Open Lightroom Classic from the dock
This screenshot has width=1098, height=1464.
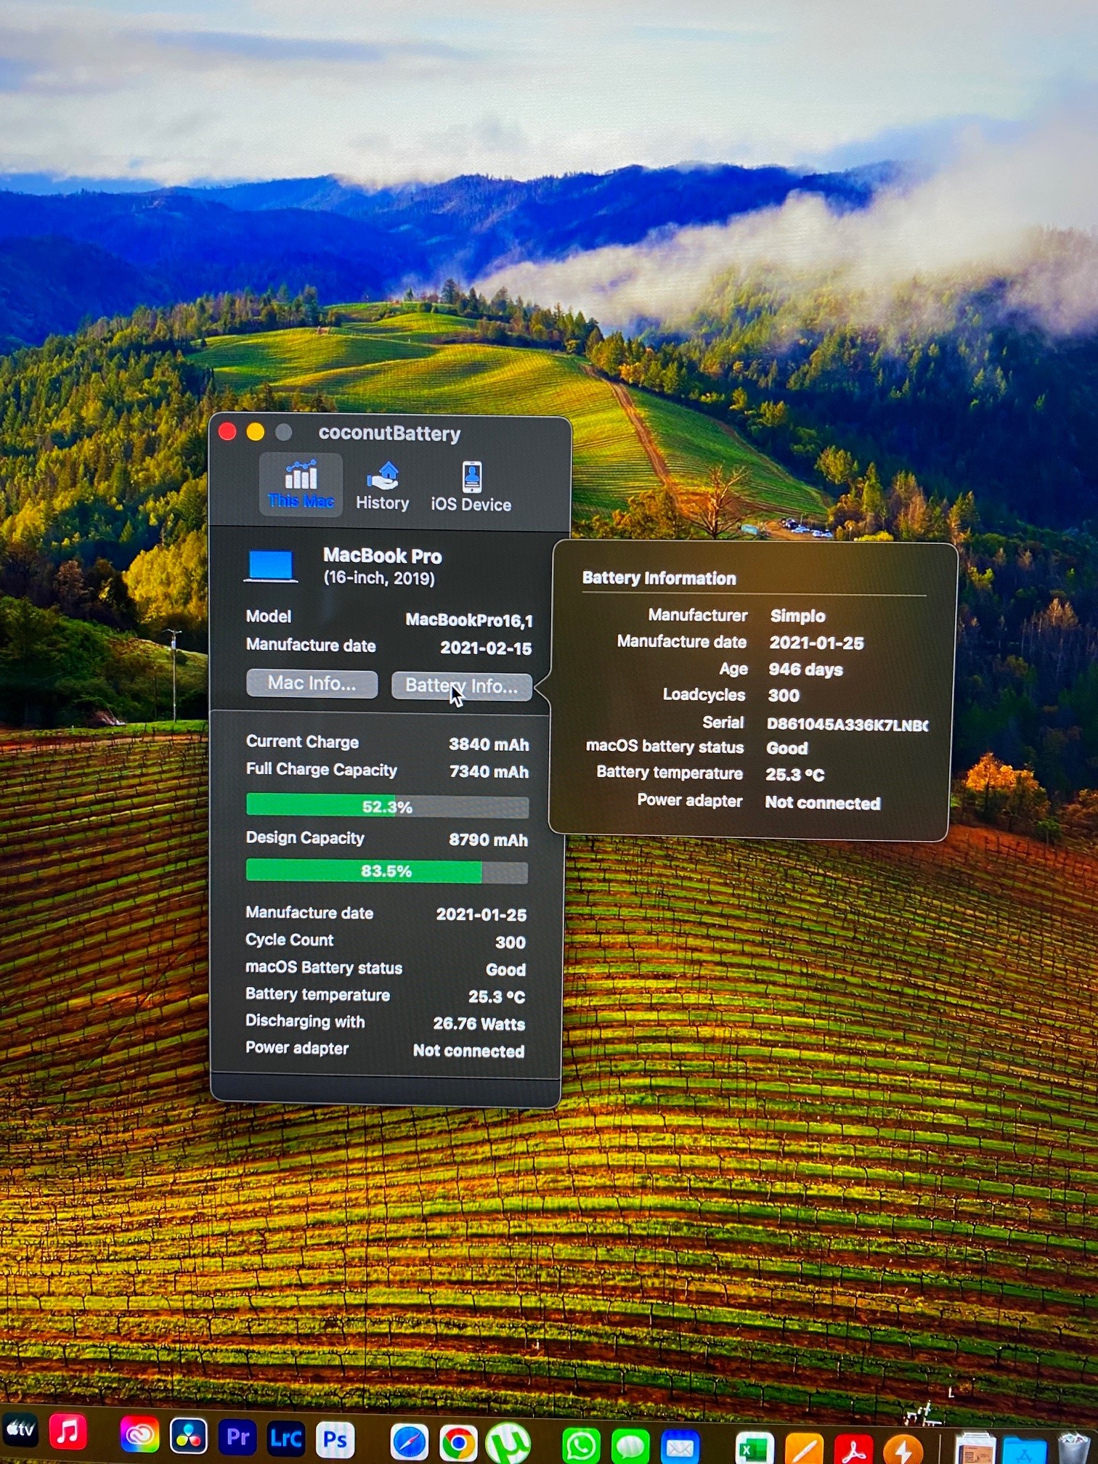click(x=285, y=1439)
